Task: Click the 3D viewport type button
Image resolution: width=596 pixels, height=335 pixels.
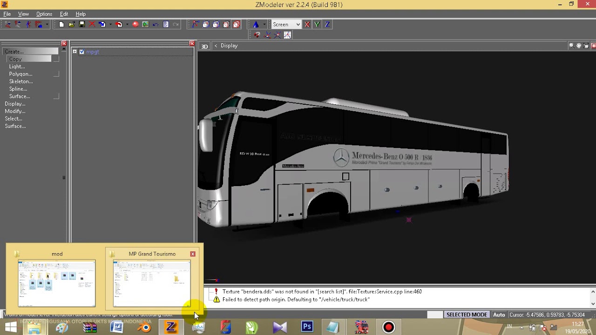Action: 204,46
